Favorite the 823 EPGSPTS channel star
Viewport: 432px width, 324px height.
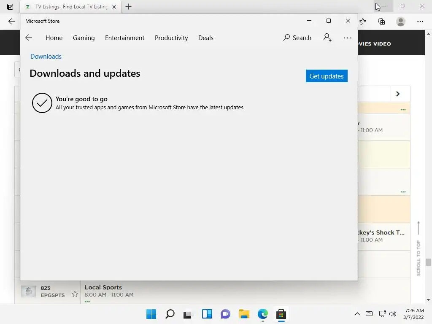(x=75, y=294)
